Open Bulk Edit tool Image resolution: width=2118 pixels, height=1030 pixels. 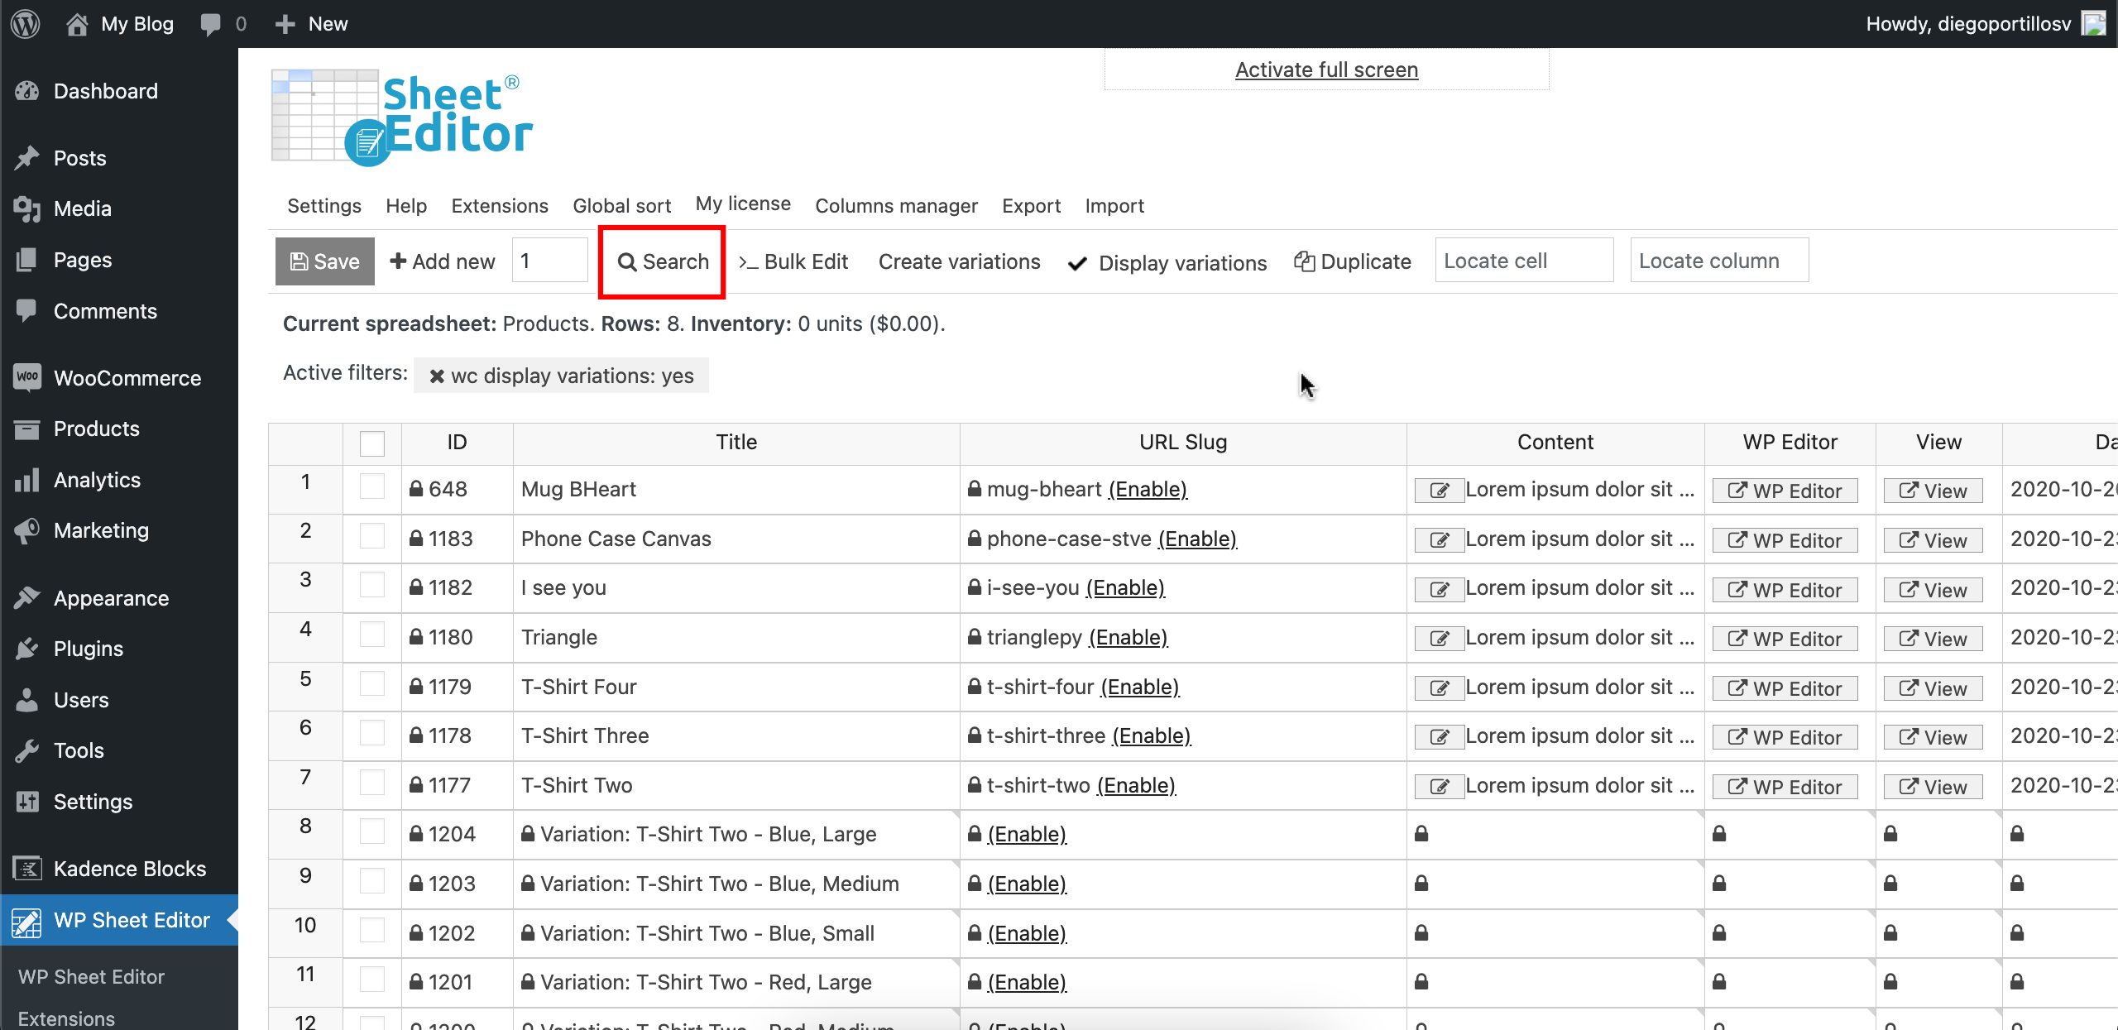pos(793,261)
